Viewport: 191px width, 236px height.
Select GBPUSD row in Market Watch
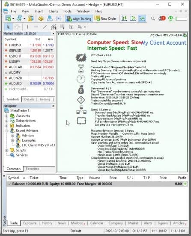(29, 51)
